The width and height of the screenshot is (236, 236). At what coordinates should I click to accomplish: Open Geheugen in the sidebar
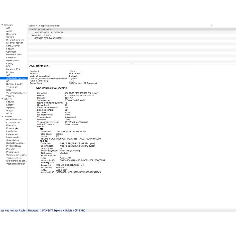tap(11, 52)
